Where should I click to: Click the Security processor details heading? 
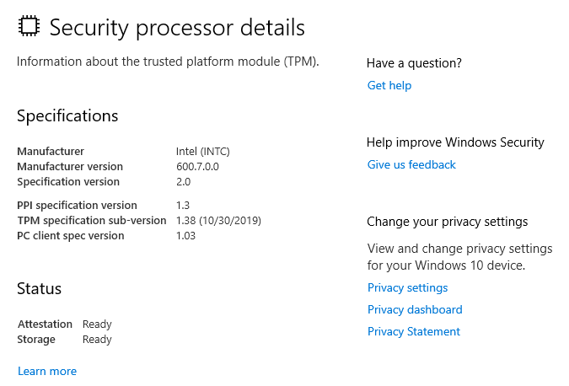[x=177, y=27]
